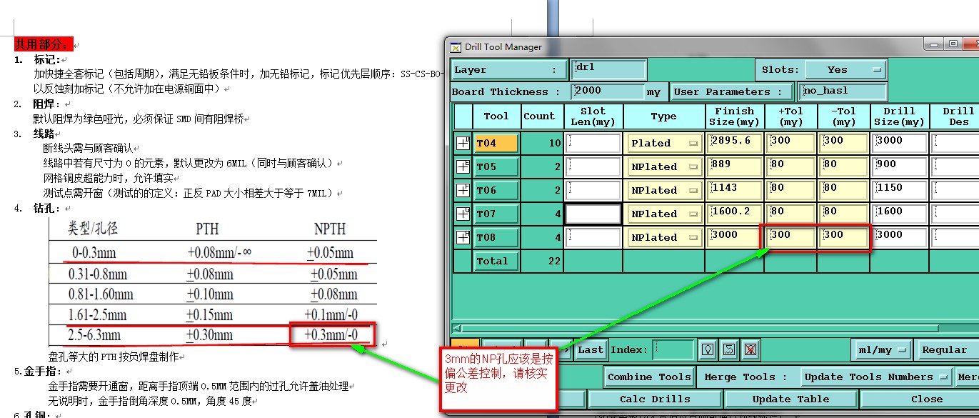Select the T08 tool button

(x=496, y=237)
